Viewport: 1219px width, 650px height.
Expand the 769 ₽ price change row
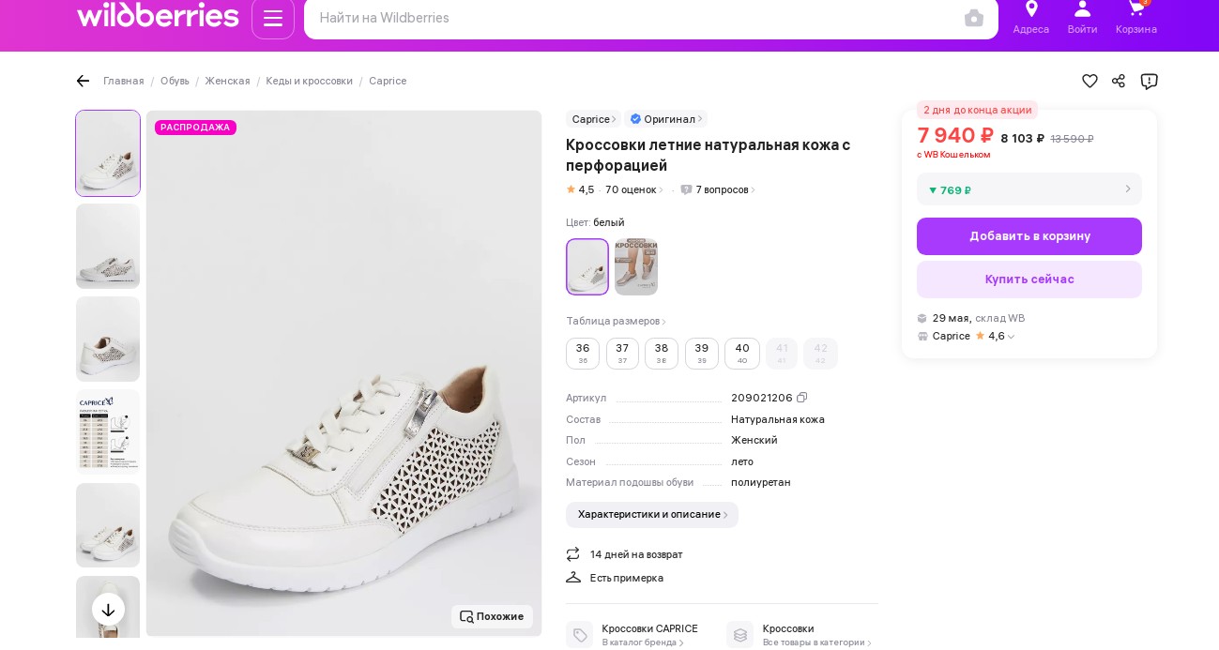pyautogui.click(x=1029, y=189)
